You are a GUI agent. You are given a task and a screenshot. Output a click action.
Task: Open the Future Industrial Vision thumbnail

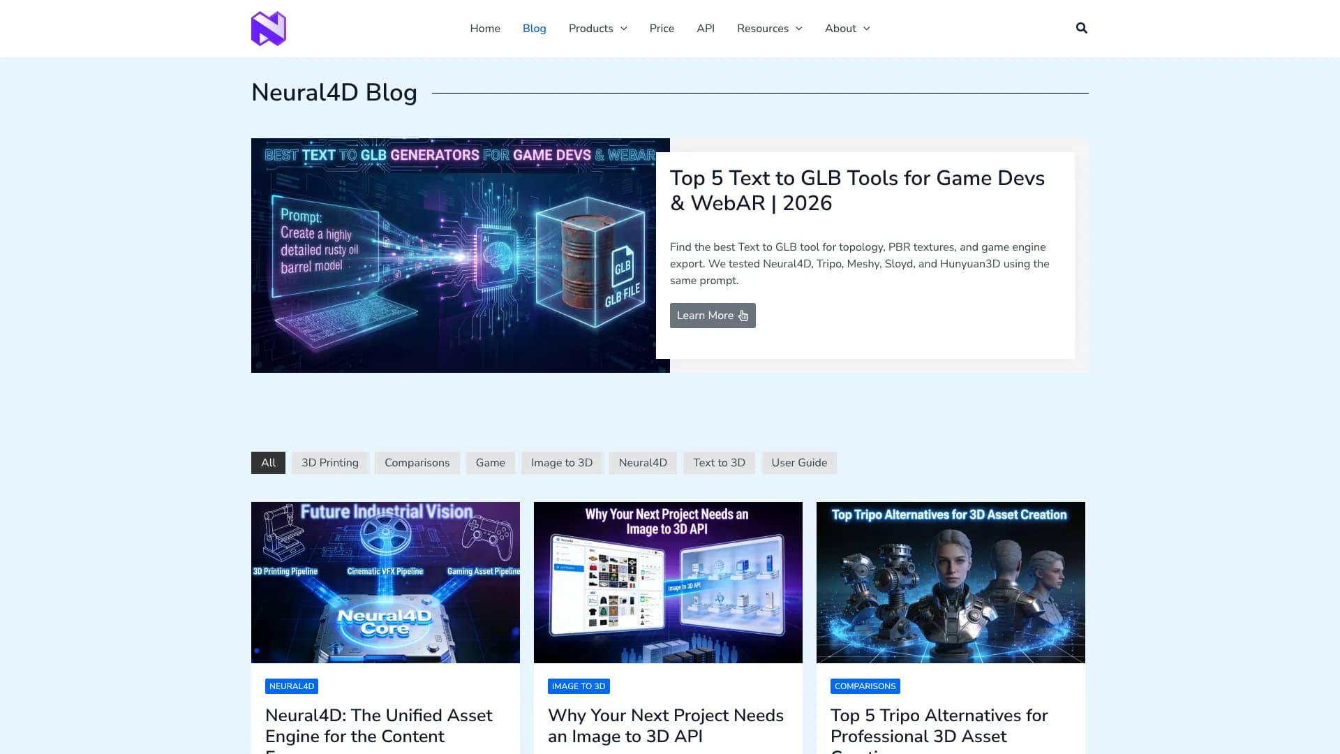(385, 582)
